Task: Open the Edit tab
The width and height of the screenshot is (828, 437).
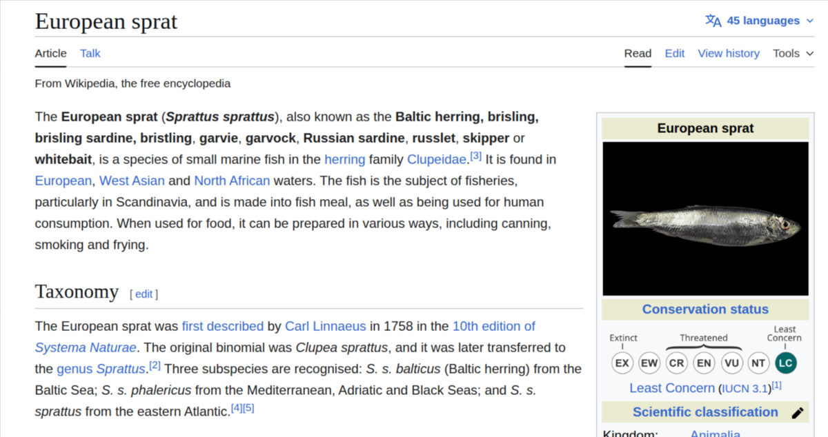Action: pyautogui.click(x=675, y=53)
